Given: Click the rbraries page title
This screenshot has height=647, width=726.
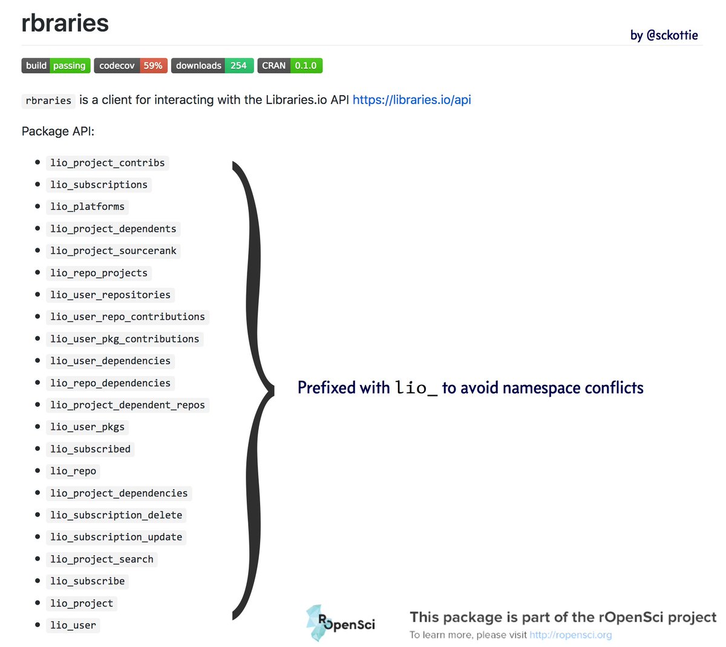Looking at the screenshot, I should click(x=65, y=22).
